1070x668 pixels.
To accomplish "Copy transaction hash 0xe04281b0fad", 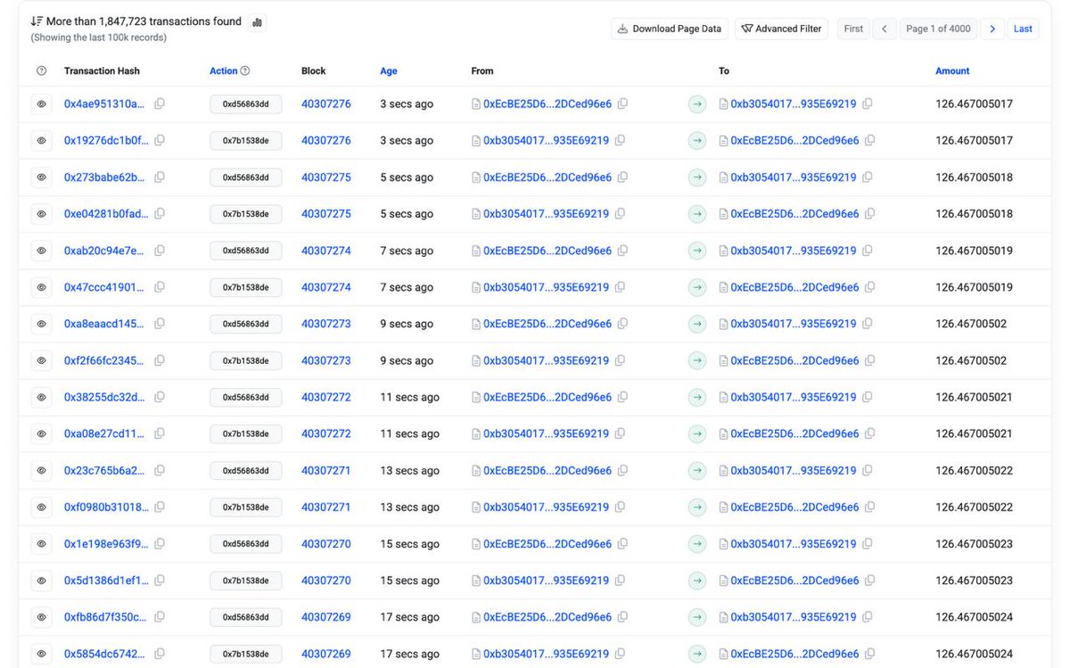I will tap(160, 213).
